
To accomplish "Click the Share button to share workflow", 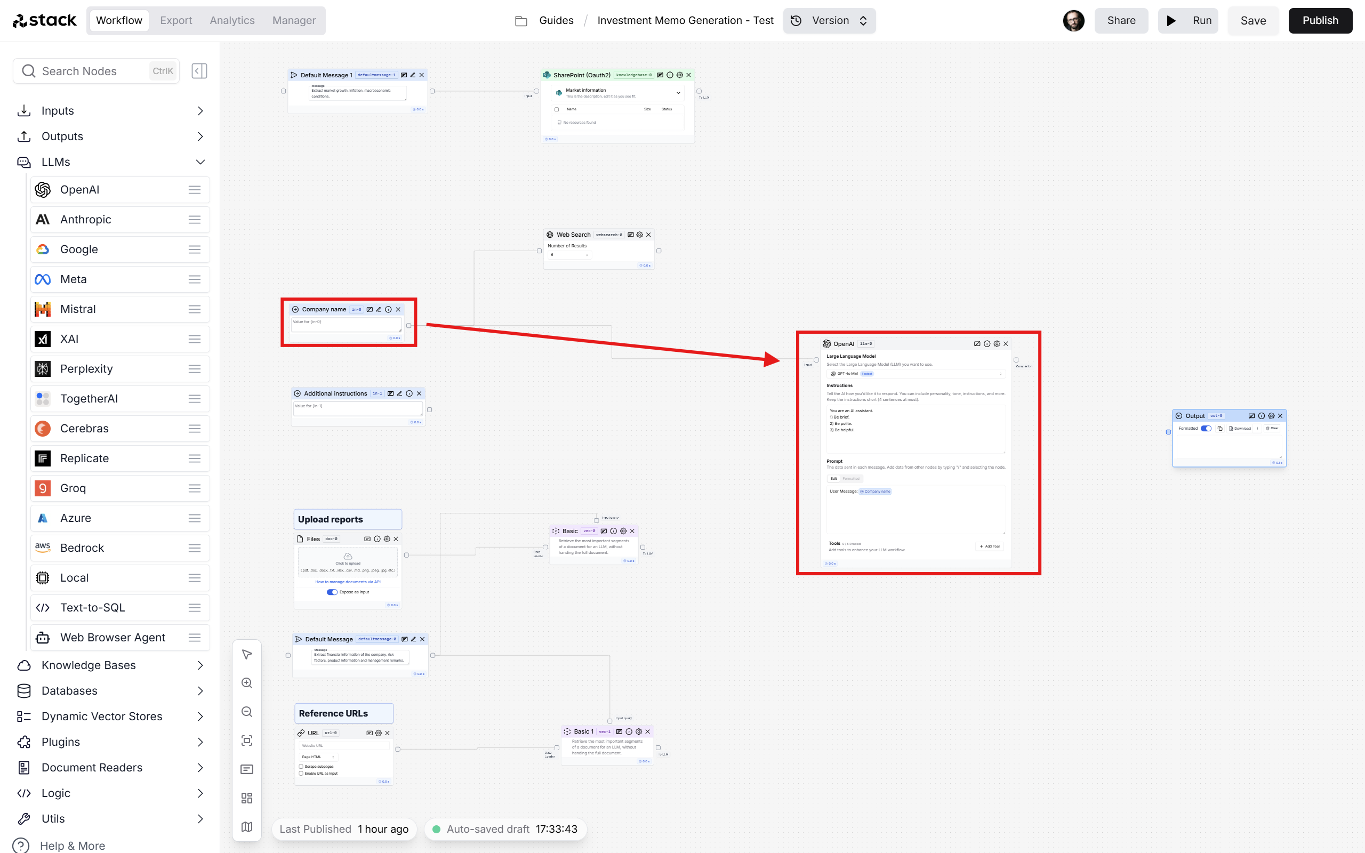I will [x=1120, y=20].
